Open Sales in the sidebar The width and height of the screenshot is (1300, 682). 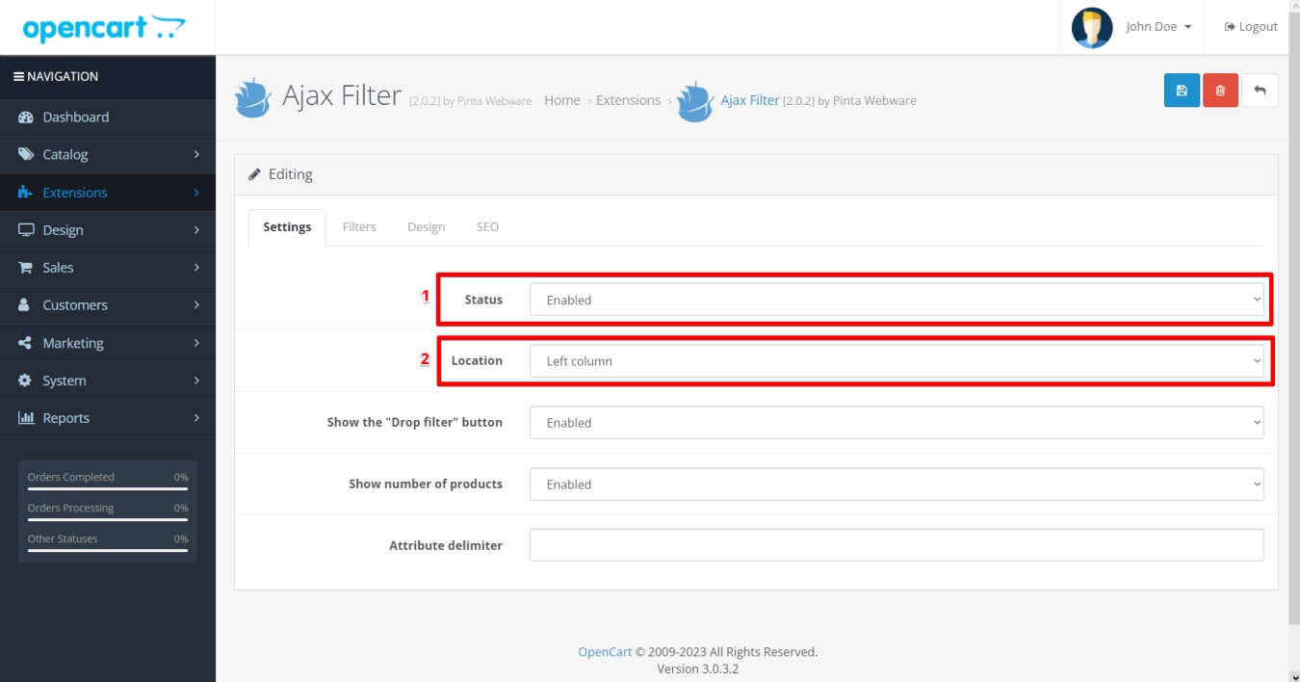(x=108, y=268)
